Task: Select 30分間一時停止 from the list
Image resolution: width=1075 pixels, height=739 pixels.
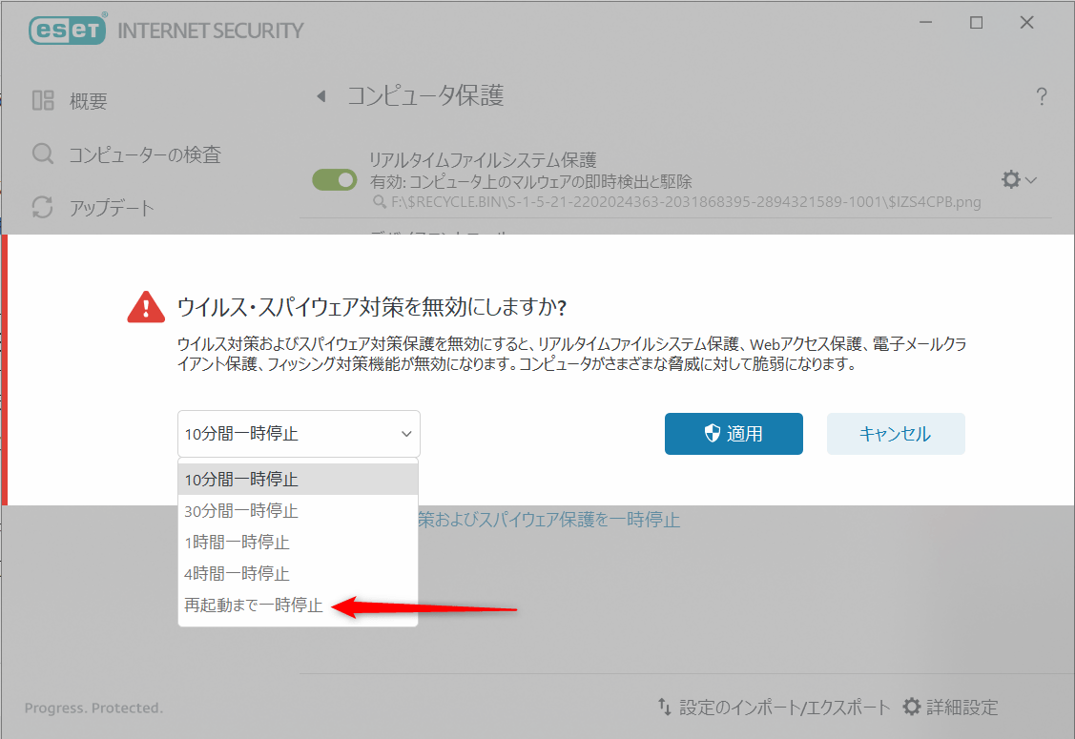Action: click(x=241, y=511)
